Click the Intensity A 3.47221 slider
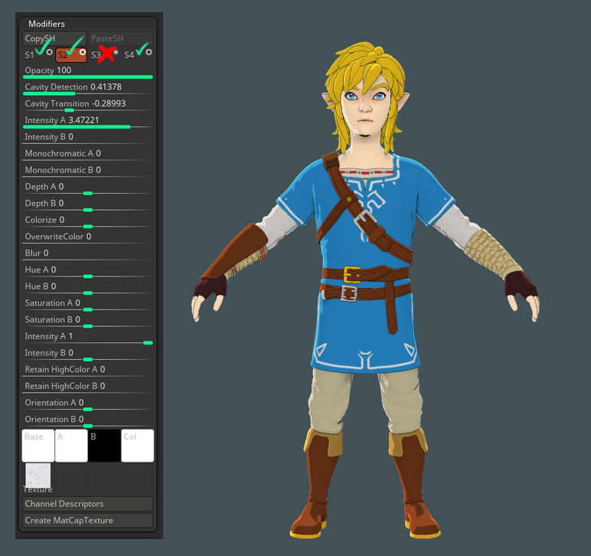 coord(87,122)
